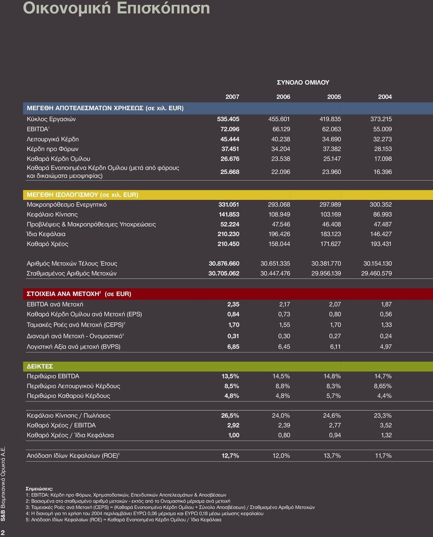Click operating profit 2007 value 45.444
Image resolution: width=433 pixels, height=537 pixels.
click(230, 139)
